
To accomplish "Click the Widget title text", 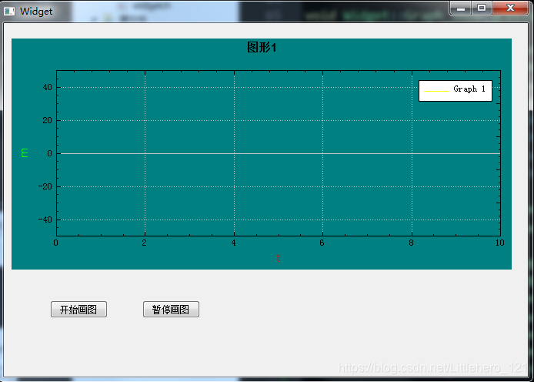I will click(36, 12).
